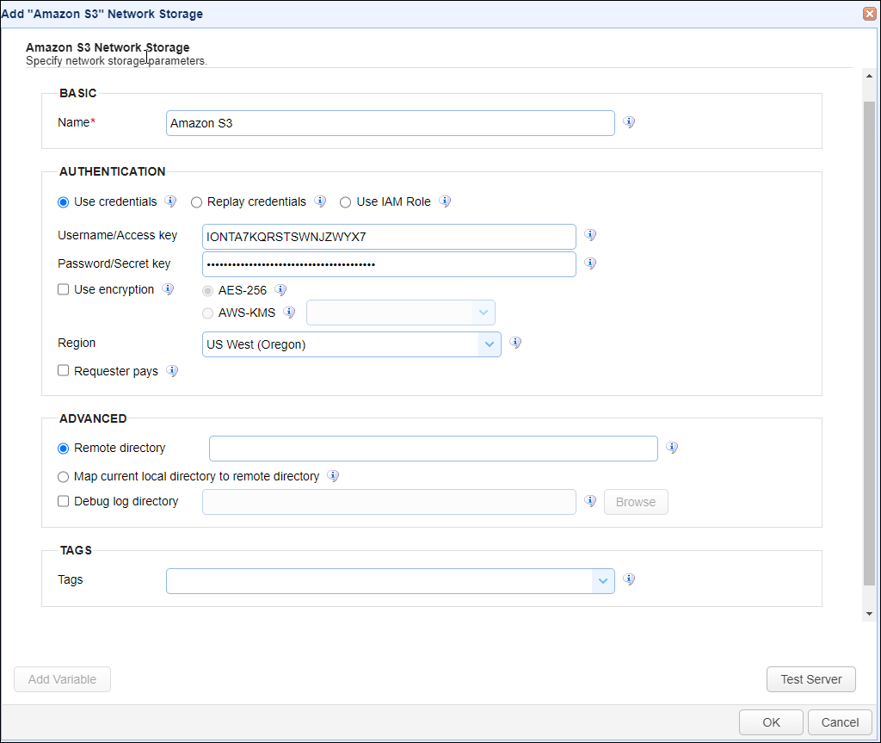Click info icon for Remote directory field
This screenshot has height=743, width=881.
[x=671, y=447]
